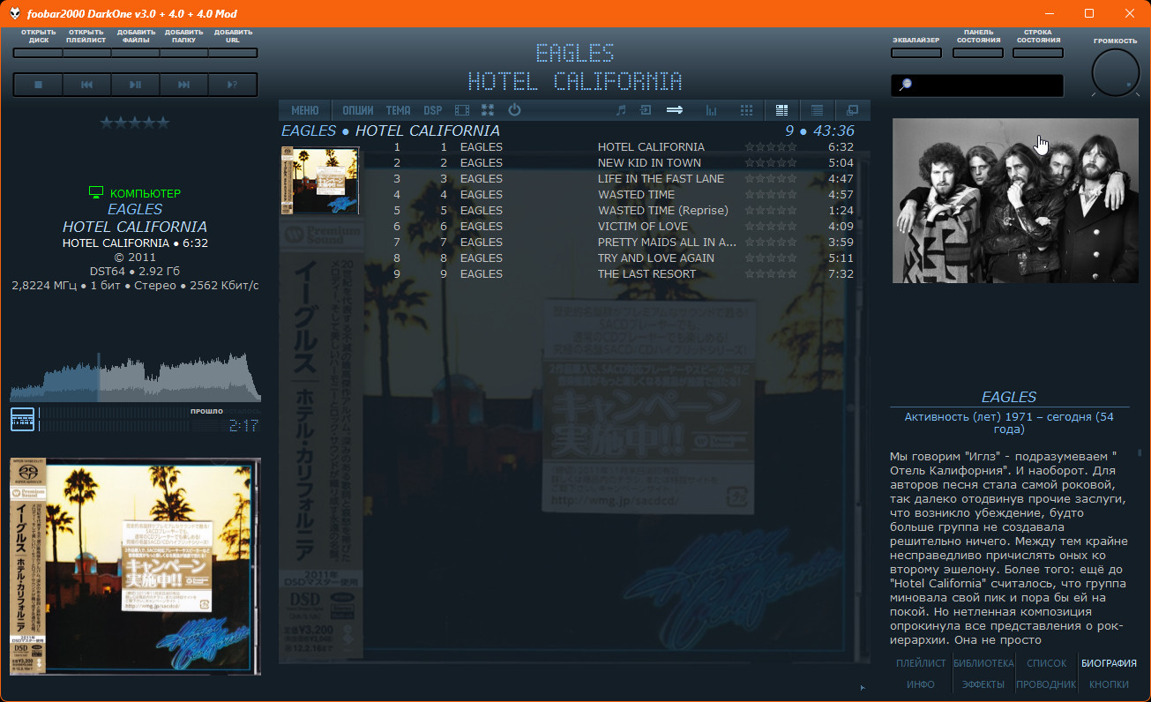Screen dimensions: 1151x702
Task: Switch to the КНОПКИ tab
Action: [1109, 684]
